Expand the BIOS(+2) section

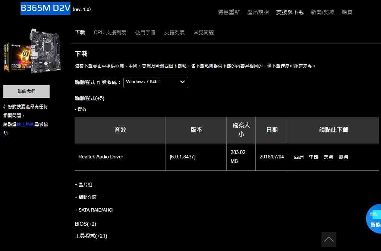[x=85, y=224]
